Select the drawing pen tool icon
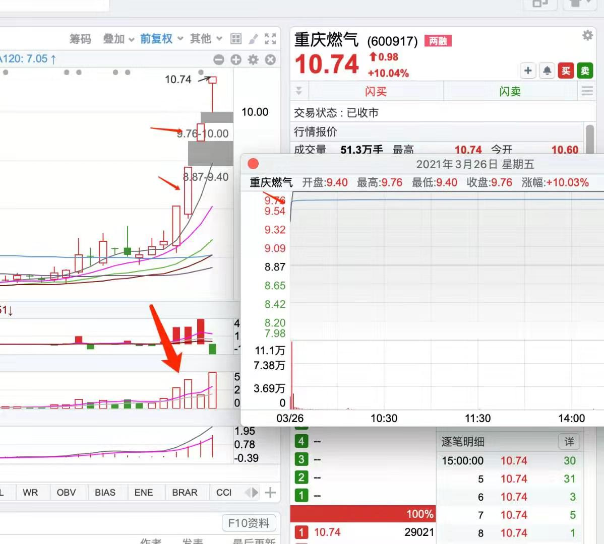Viewport: 604px width, 544px height. [x=253, y=39]
